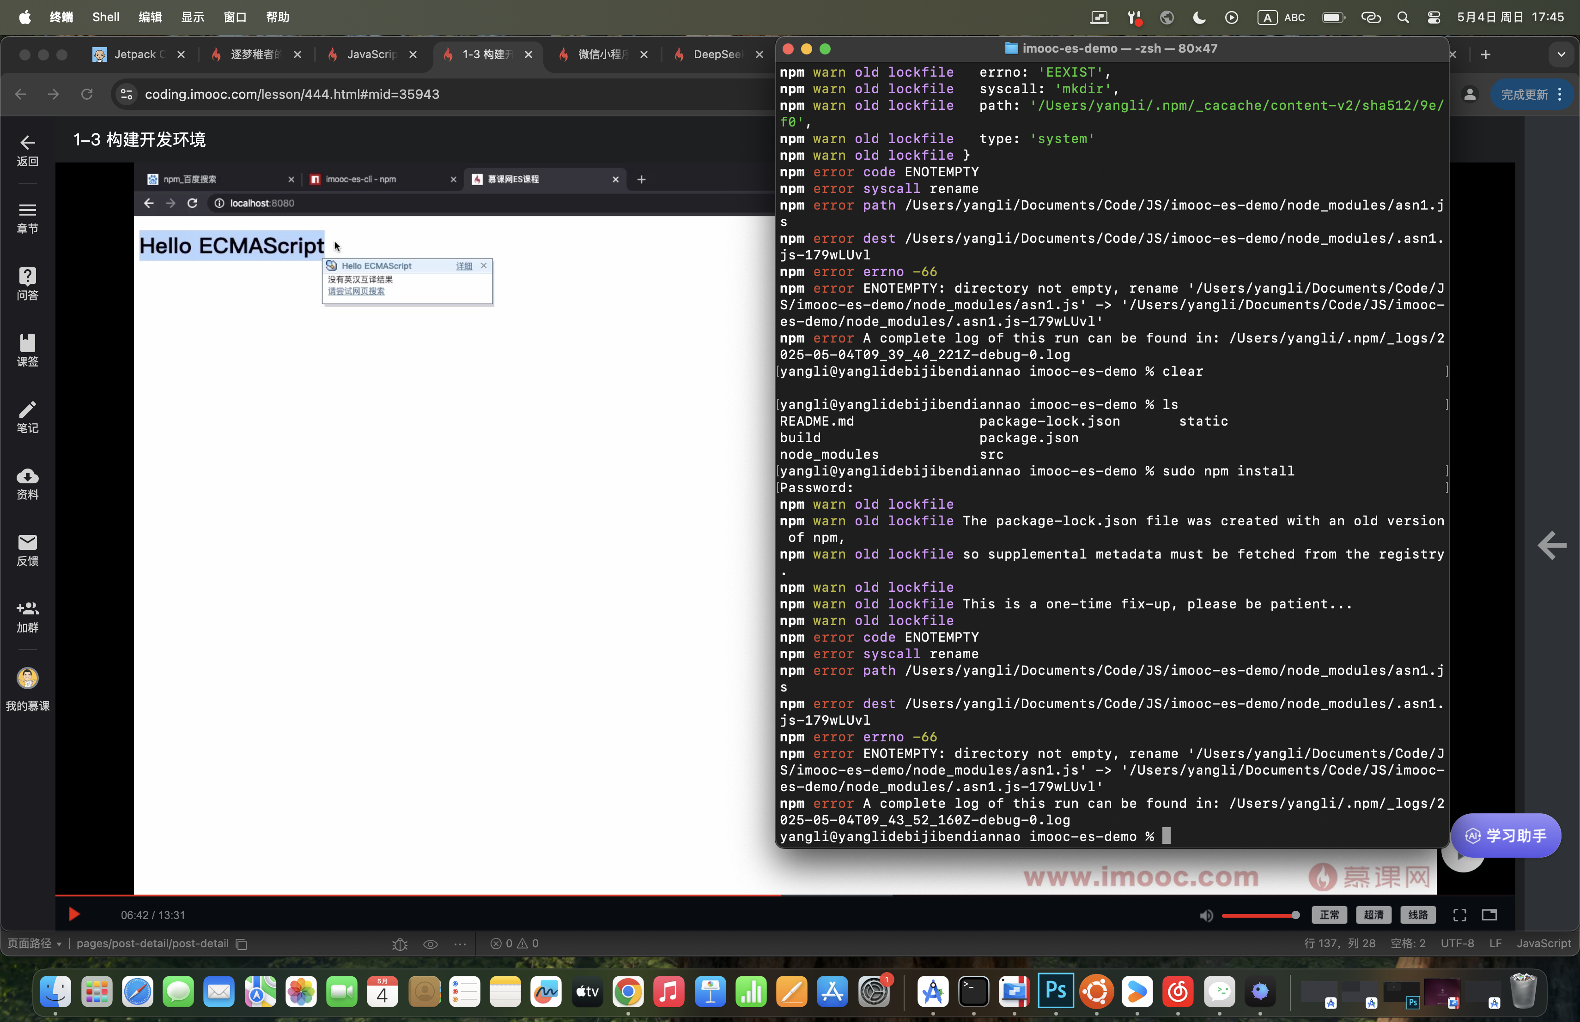Open the 资料 download materials icon
This screenshot has height=1022, width=1580.
coord(27,483)
